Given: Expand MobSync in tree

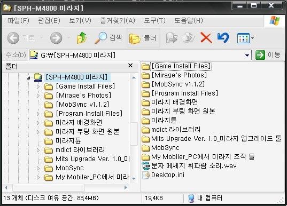Looking at the screenshot, I should (x=38, y=168).
